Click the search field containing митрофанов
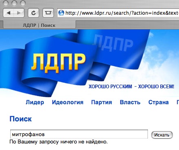Screen dimensions: 179x150 pos(79,134)
